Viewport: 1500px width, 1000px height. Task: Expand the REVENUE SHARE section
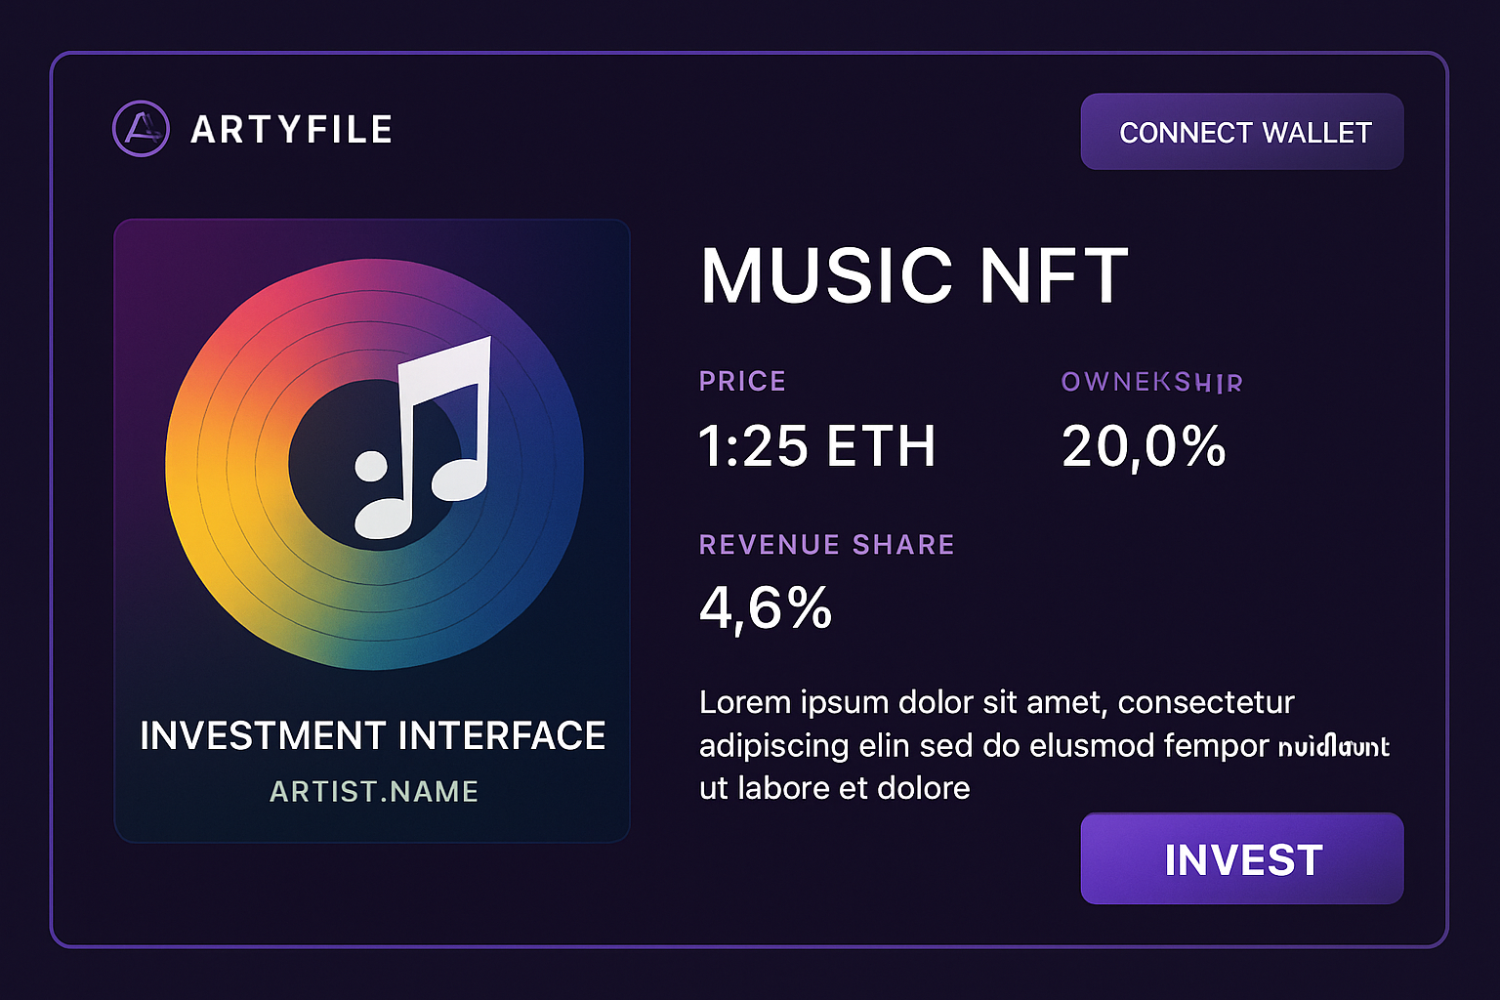[x=826, y=544]
